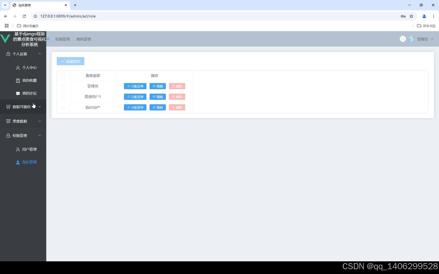Click the administrator avatar image
Viewport: 439px width, 274px height.
click(412, 39)
